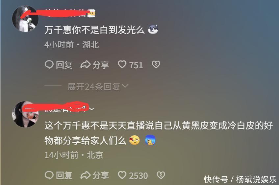Click reply speech bubble icon on Beijing comment
Image resolution: width=279 pixels, height=185 pixels.
[x=49, y=175]
